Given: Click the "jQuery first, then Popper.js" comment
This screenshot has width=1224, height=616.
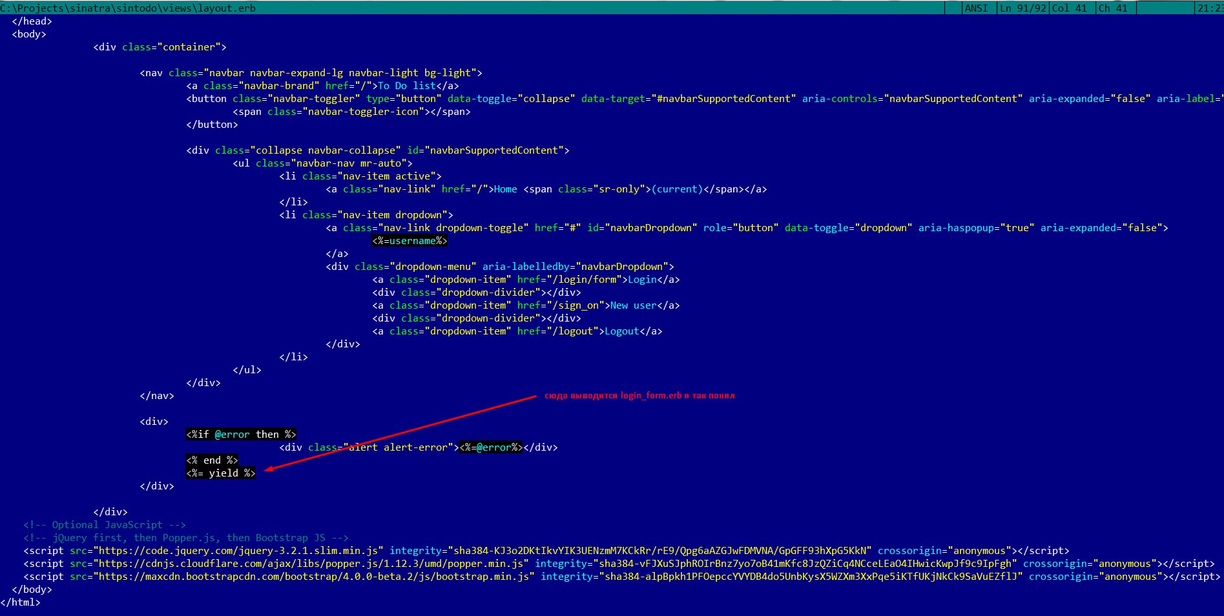Looking at the screenshot, I should (186, 538).
